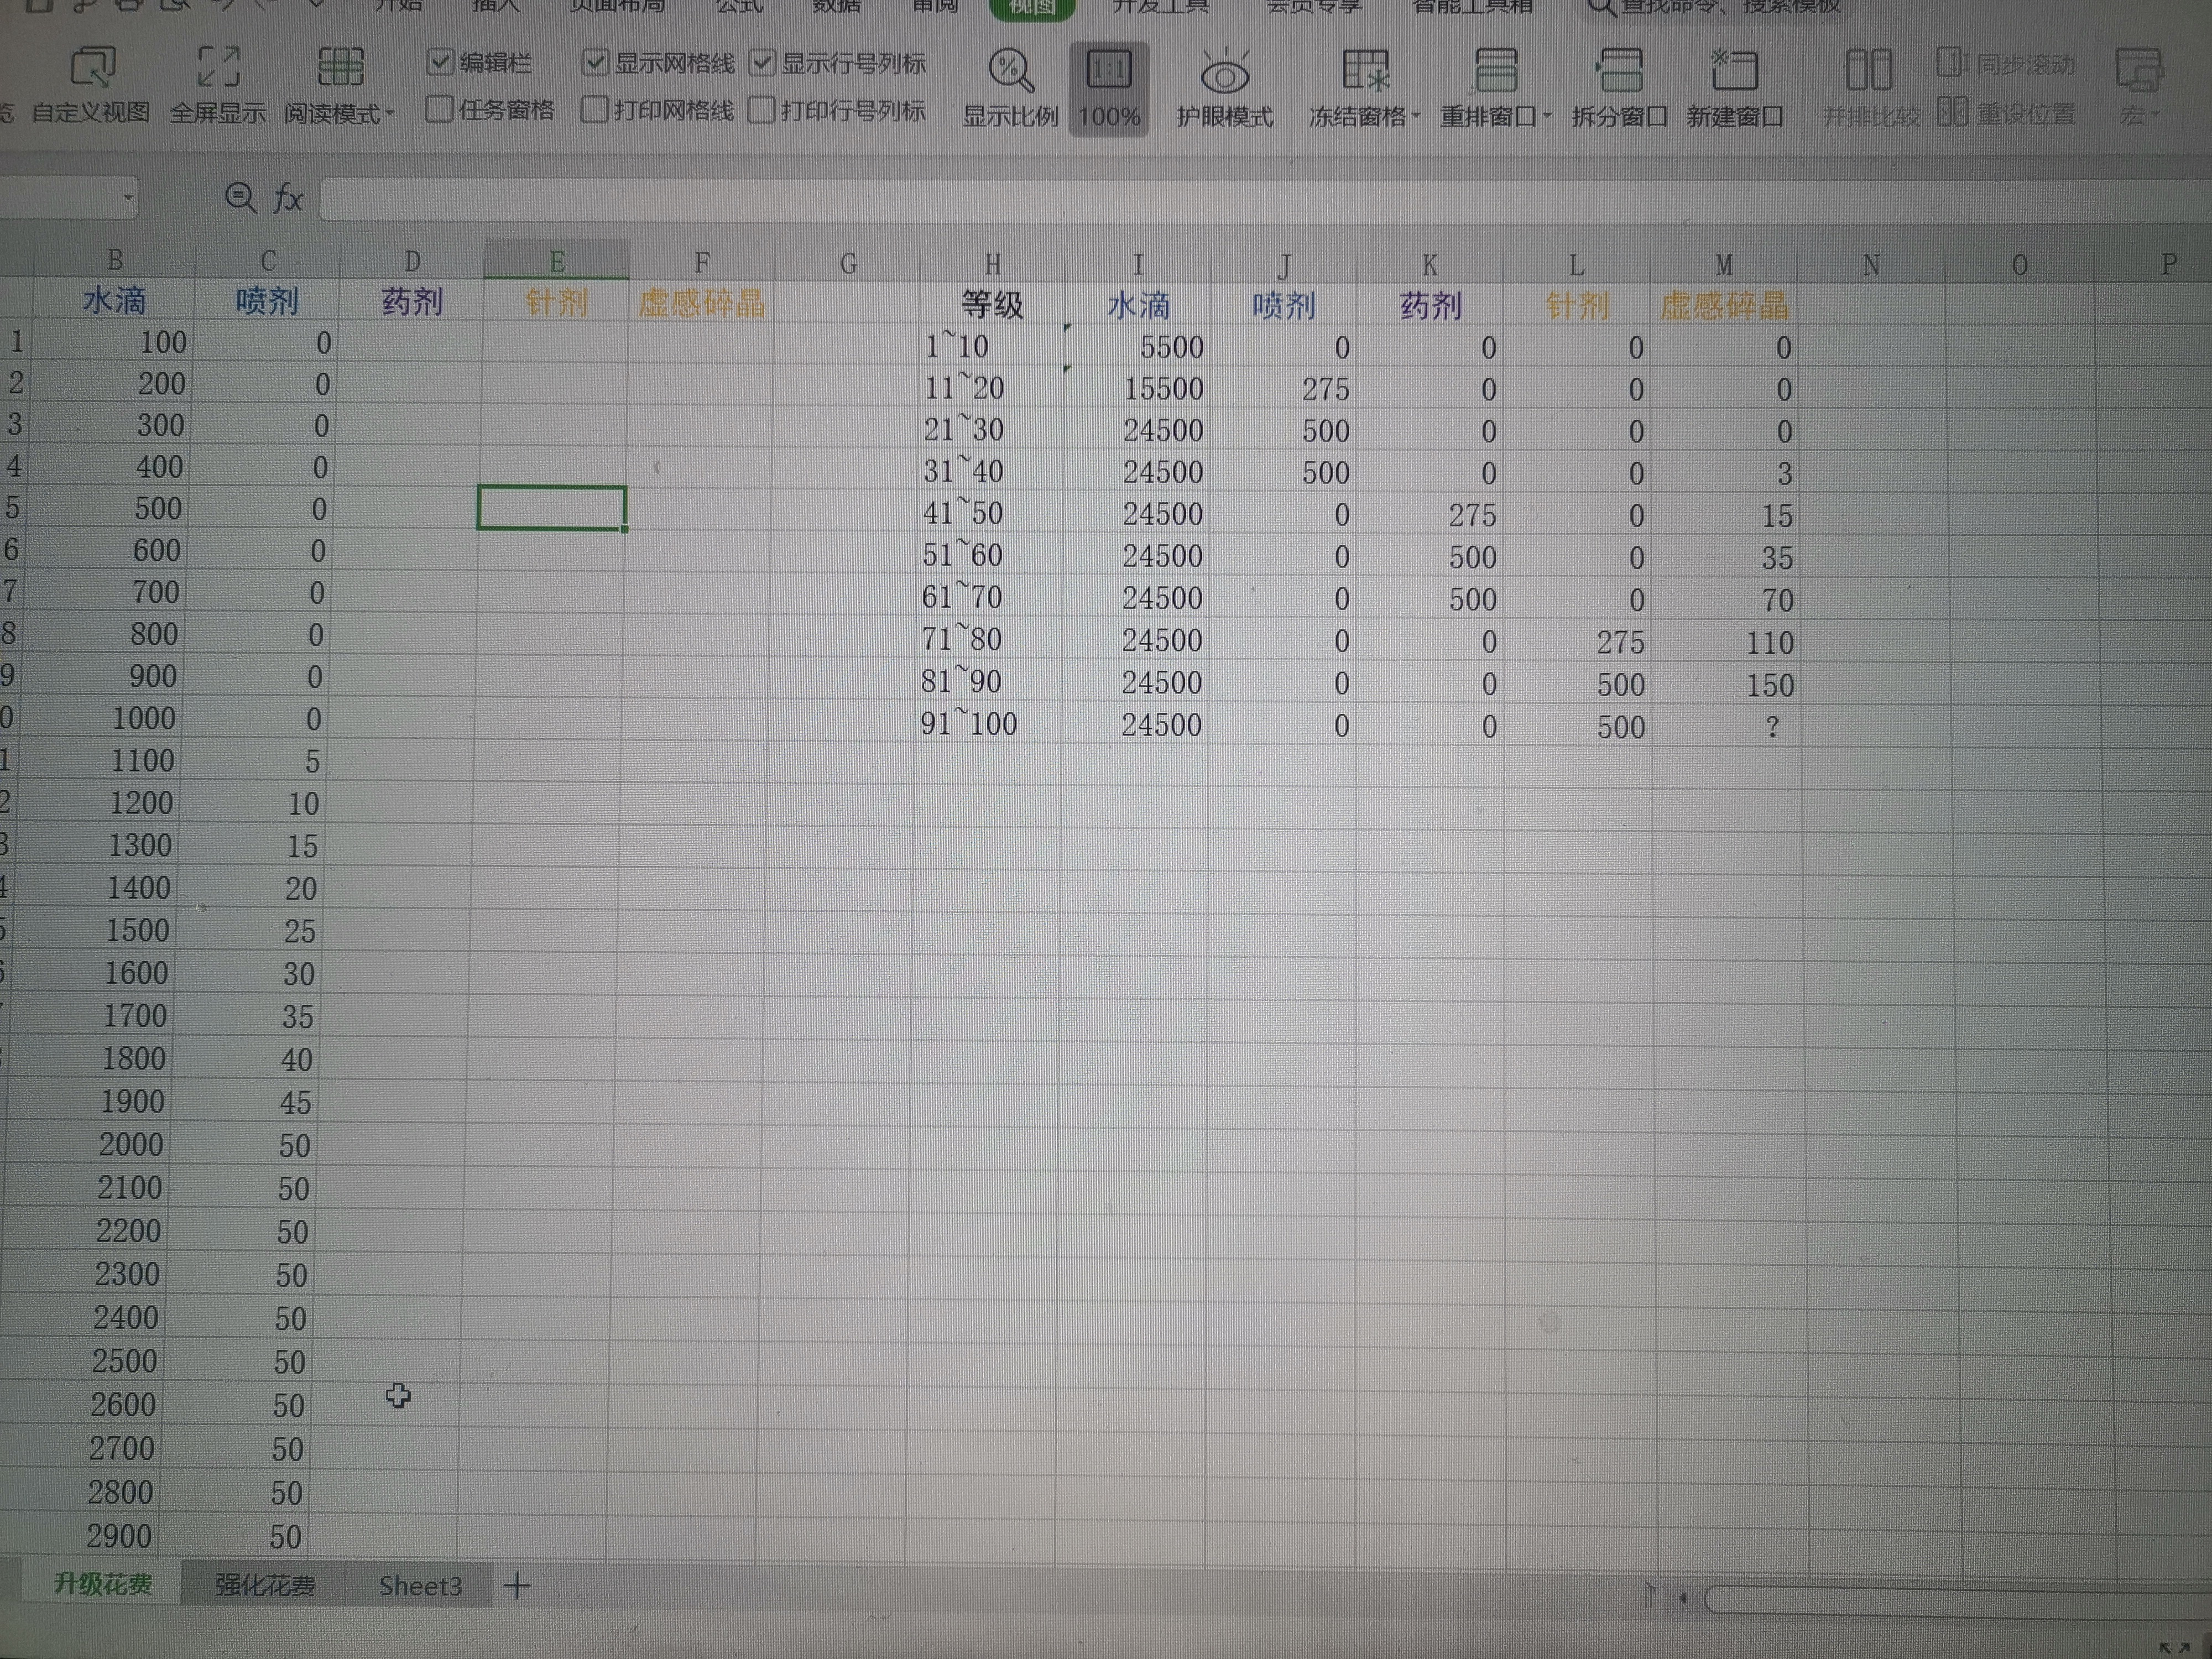The image size is (2212, 1659).
Task: Check the 任务窗格 checkbox
Action: click(x=439, y=109)
